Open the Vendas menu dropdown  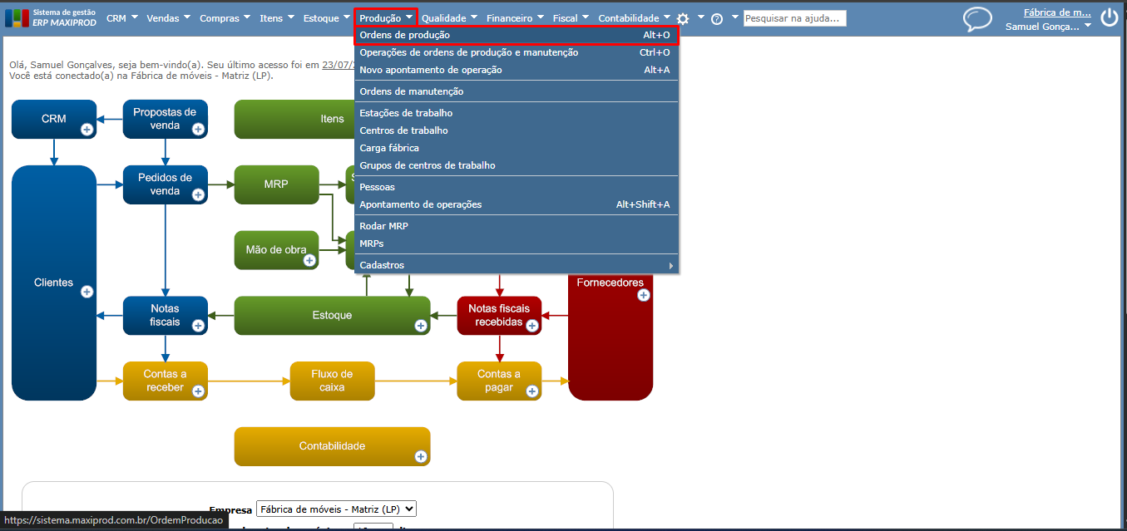click(x=168, y=18)
